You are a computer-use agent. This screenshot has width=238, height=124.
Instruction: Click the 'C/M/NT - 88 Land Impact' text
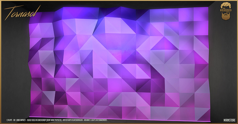16,120
